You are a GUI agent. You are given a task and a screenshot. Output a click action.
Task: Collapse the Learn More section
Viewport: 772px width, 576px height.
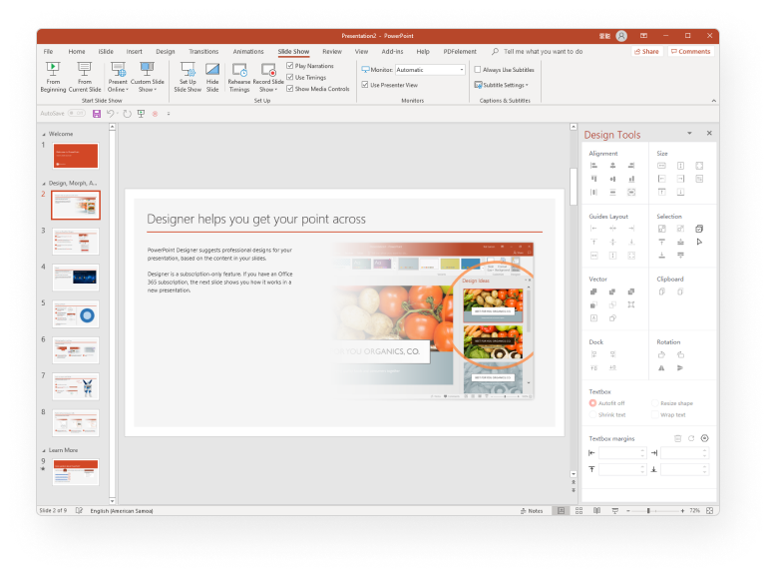44,450
